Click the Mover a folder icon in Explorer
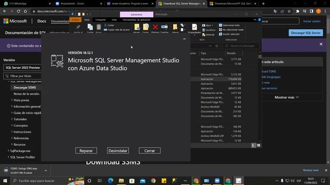 pyautogui.click(x=137, y=27)
